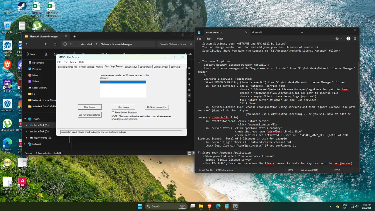This screenshot has height=211, width=375.
Task: Click the Start Server button
Action: click(90, 107)
